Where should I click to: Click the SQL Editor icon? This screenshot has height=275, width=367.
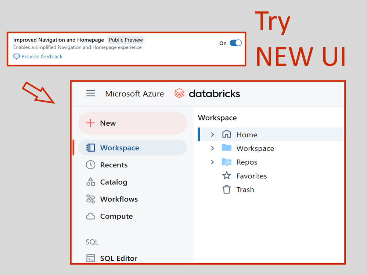coord(90,258)
